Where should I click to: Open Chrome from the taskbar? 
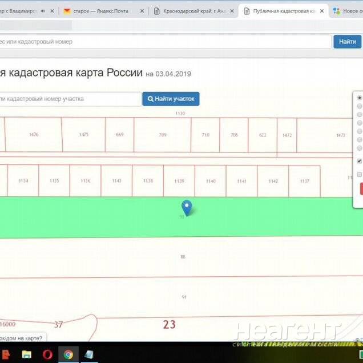click(x=68, y=354)
